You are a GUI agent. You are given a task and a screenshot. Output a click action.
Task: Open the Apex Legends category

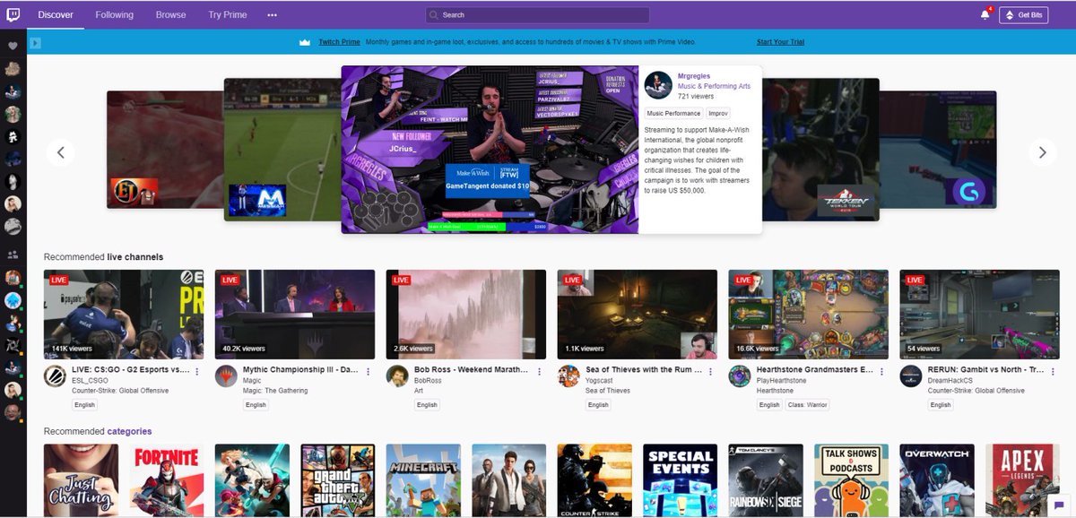(1022, 480)
